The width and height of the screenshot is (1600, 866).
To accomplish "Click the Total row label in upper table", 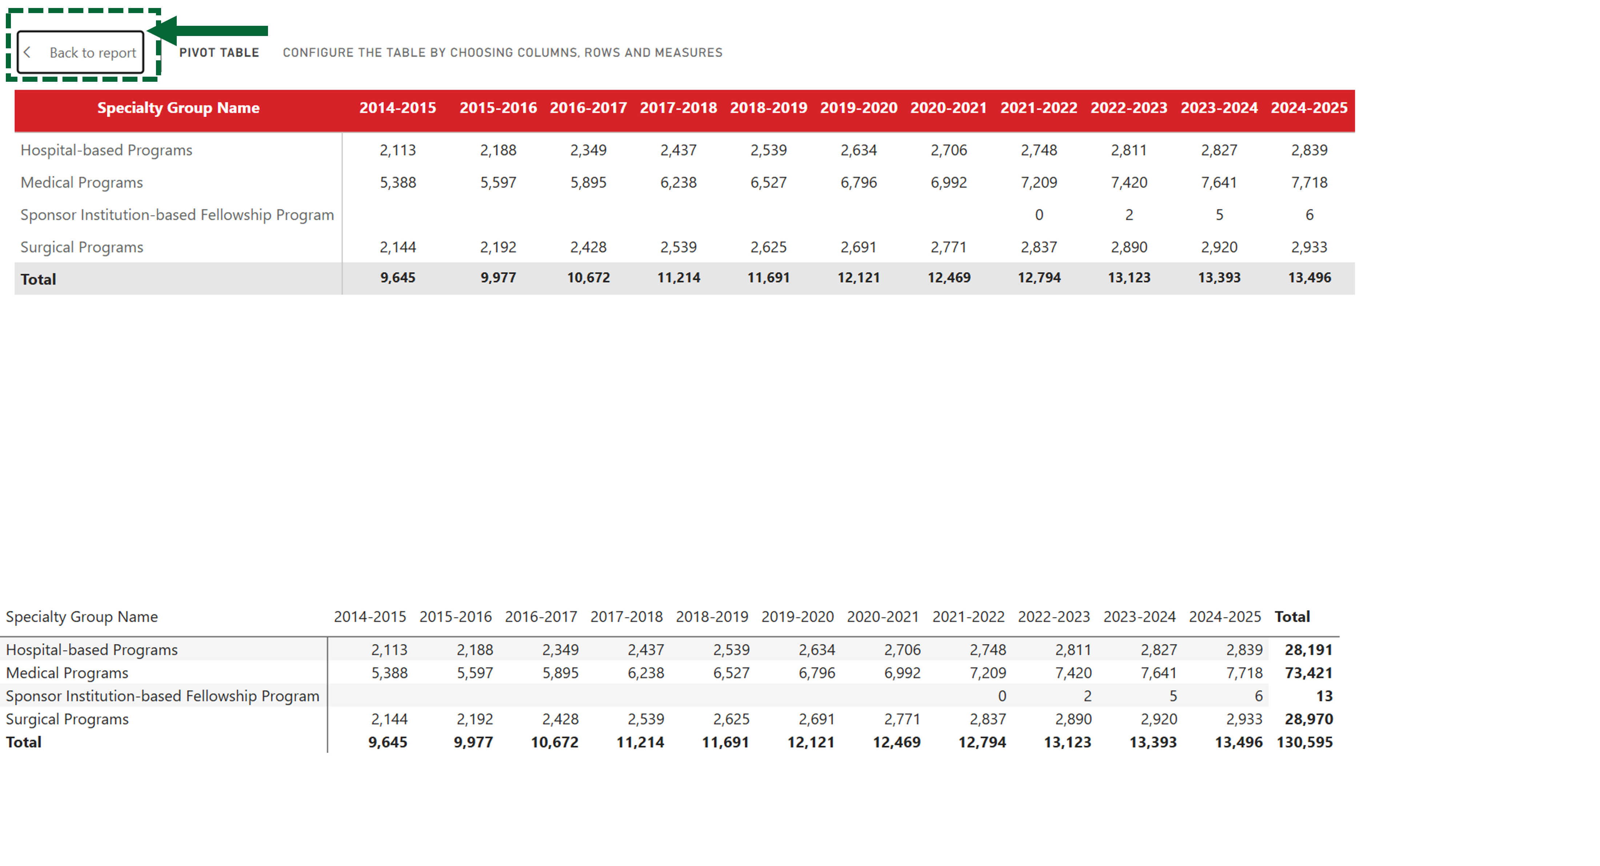I will [38, 279].
